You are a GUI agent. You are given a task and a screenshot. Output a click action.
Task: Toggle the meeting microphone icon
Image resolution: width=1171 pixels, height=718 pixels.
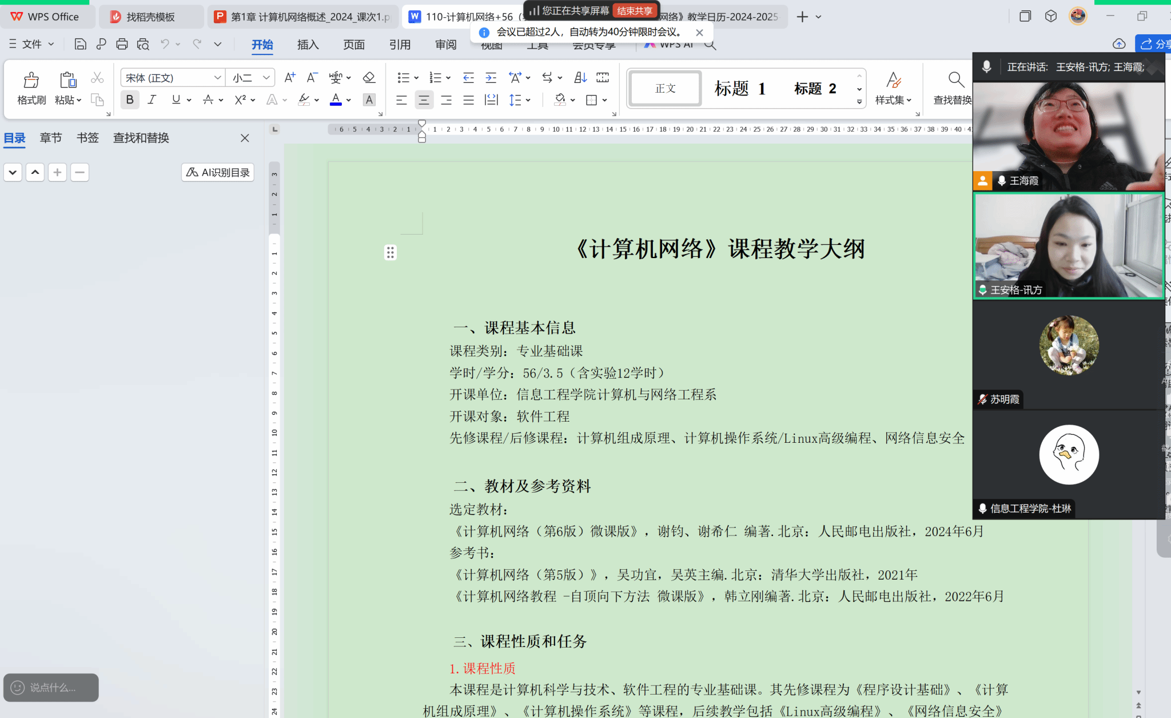(x=986, y=67)
